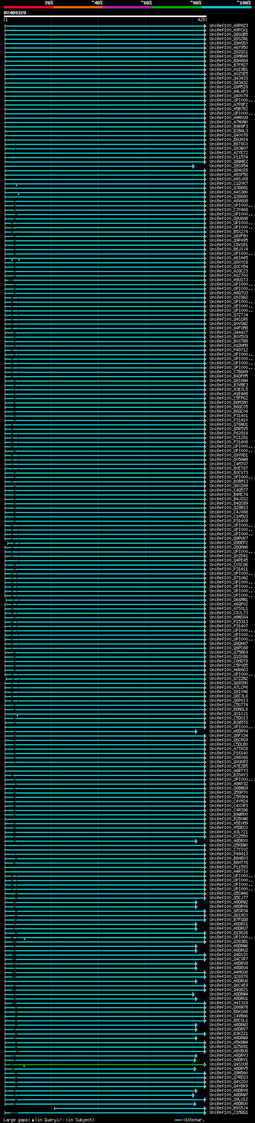Click the green ~80% identity legend segment
Screen dimensions: 255x1123
[x=177, y=7]
